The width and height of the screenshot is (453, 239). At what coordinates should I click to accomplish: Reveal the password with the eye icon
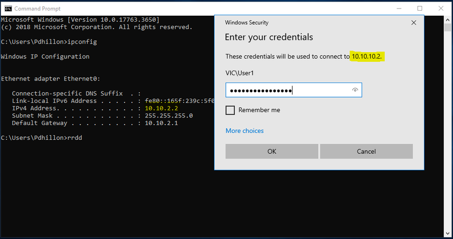[x=355, y=90]
